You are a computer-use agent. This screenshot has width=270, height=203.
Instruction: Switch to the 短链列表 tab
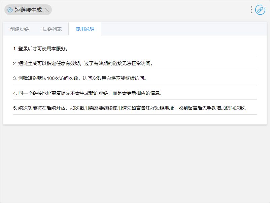(x=52, y=29)
